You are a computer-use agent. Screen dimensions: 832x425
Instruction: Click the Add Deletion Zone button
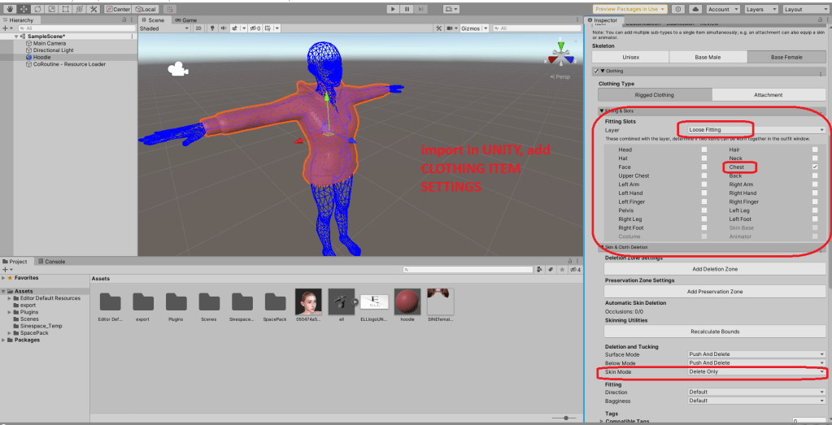[x=714, y=269]
